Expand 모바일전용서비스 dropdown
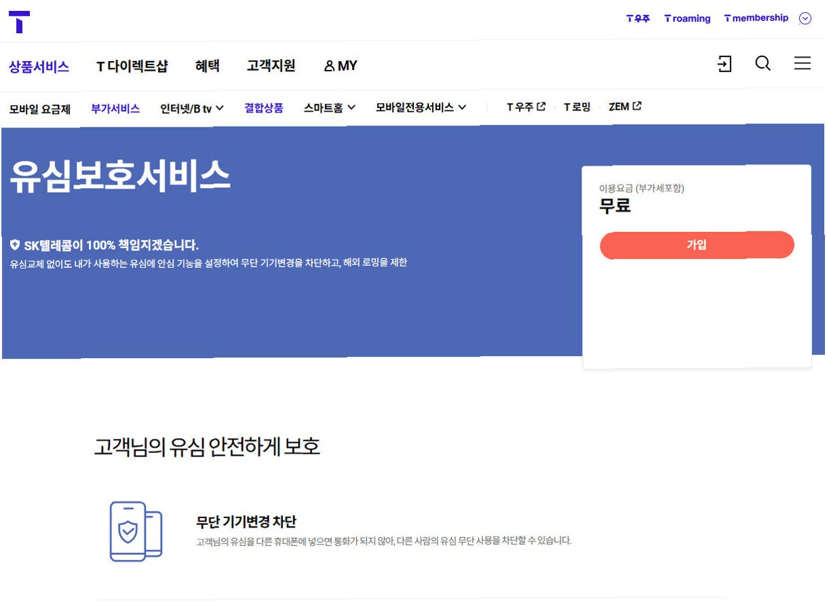The width and height of the screenshot is (827, 605). click(421, 107)
